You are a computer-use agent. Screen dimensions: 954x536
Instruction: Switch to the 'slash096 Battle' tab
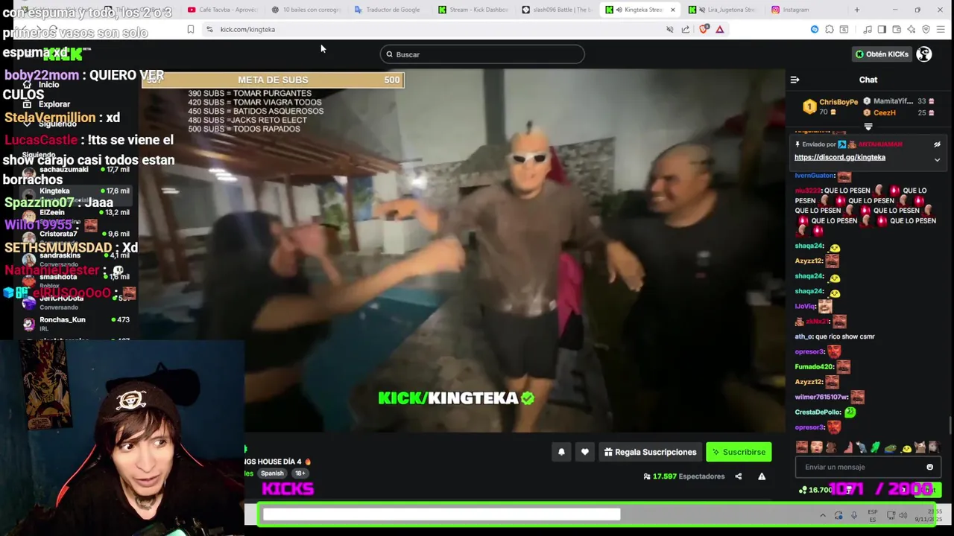pos(557,10)
